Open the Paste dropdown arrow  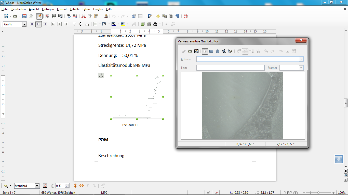click(101, 16)
